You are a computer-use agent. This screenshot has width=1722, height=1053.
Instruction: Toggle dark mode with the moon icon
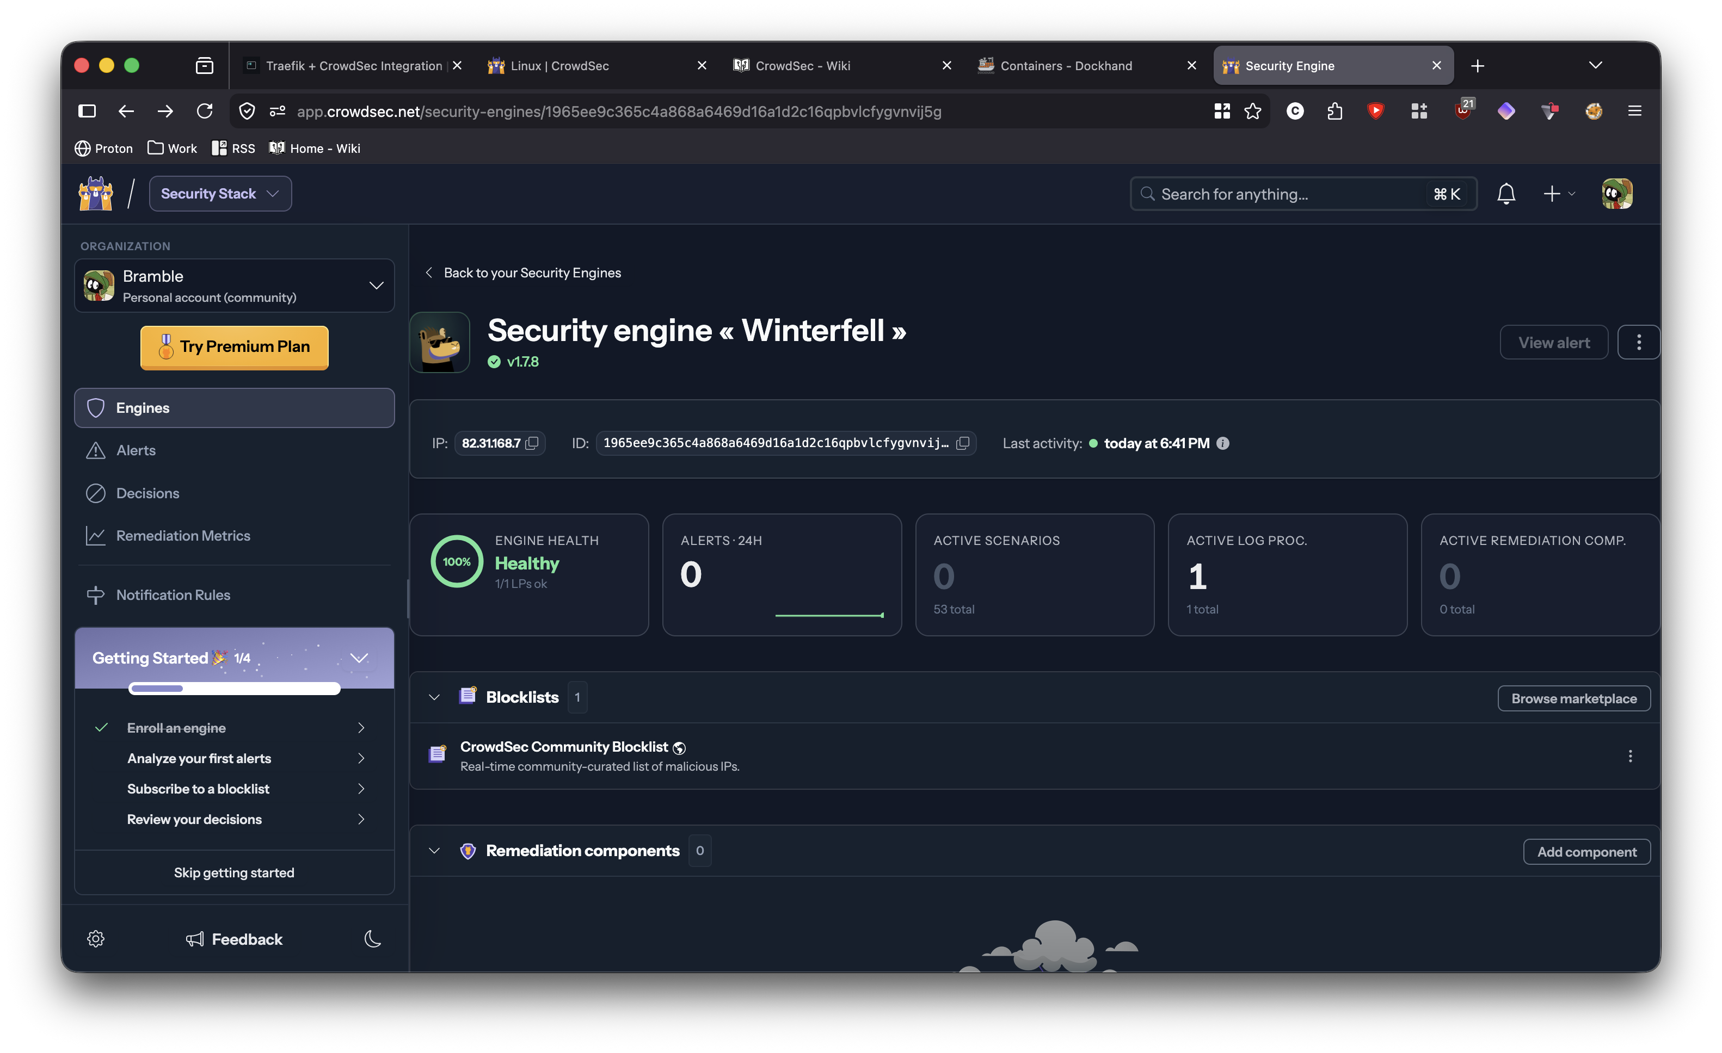tap(372, 938)
